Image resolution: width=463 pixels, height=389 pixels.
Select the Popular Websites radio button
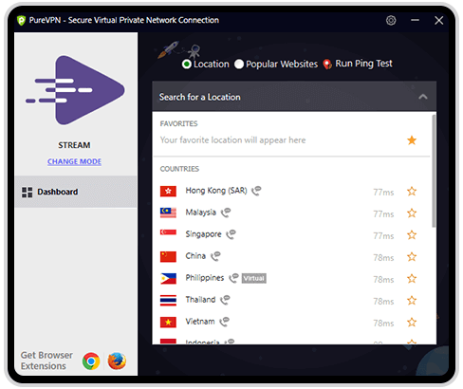click(x=239, y=65)
